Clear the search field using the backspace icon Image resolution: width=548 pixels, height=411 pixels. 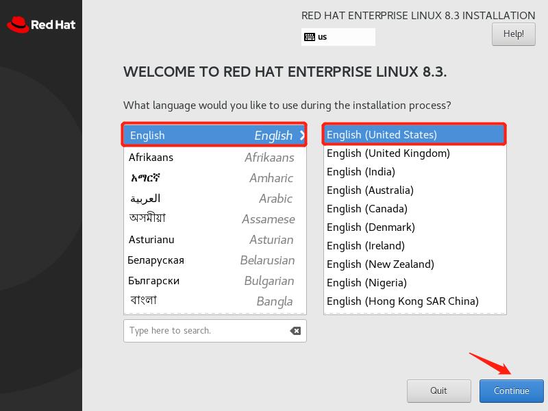tap(295, 331)
